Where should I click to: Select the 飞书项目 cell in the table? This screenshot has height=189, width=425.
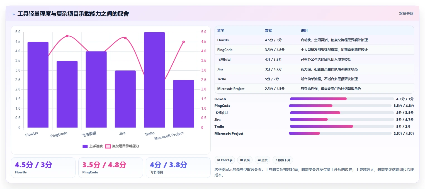[x=224, y=60]
